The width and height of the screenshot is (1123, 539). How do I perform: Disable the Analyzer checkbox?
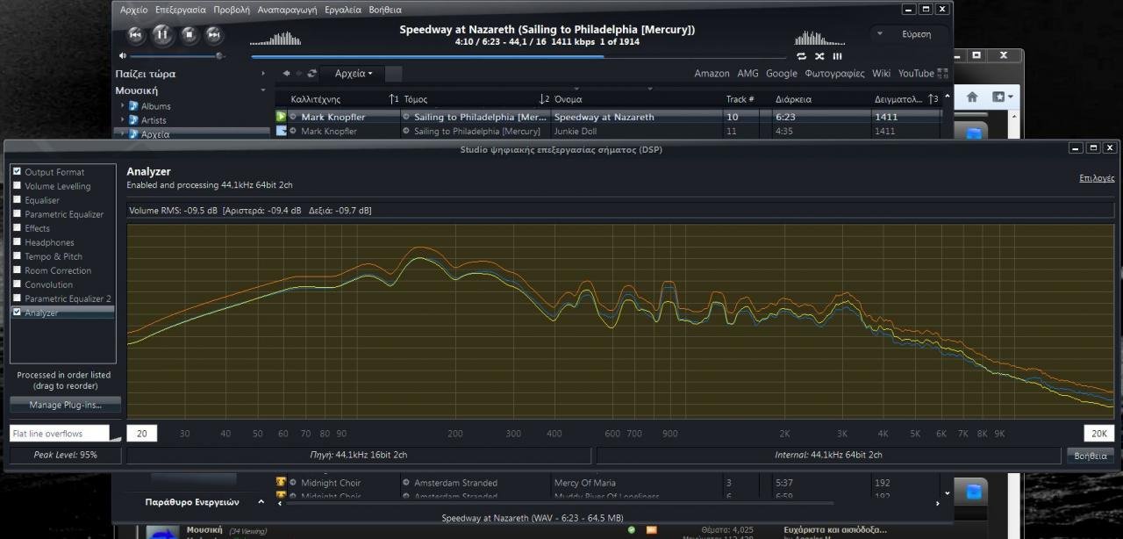[x=17, y=313]
